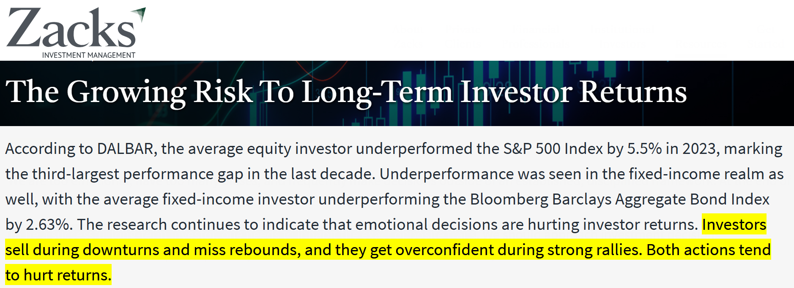Screen dimensions: 794x288
Task: Click the headline 'The Growing Risk To Long-Term Investor Returns'
Action: [345, 92]
